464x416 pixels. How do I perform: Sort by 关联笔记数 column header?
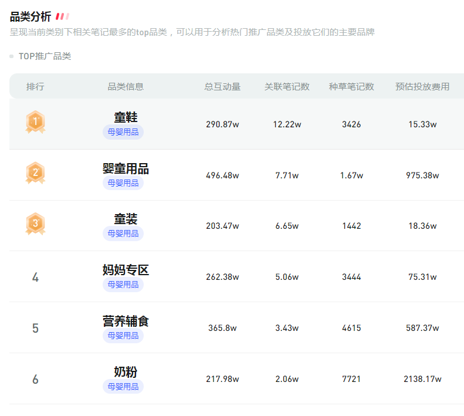[287, 87]
